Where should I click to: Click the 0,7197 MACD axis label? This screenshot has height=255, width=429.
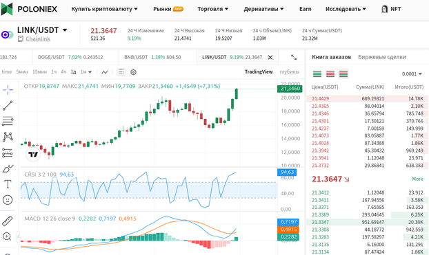coord(288,222)
